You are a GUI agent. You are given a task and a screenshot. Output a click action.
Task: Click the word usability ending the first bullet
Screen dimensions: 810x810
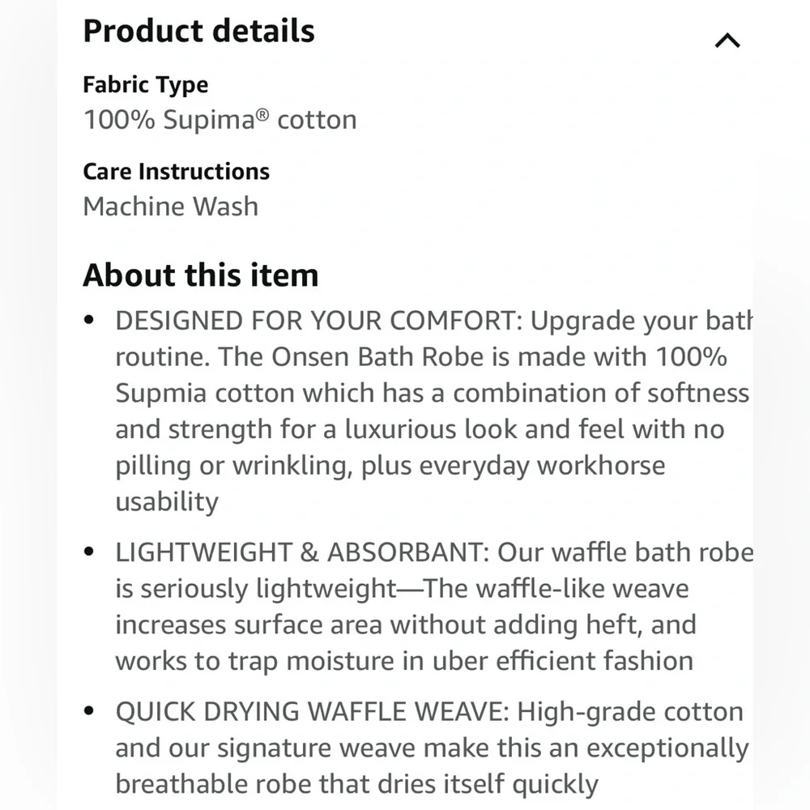(166, 501)
